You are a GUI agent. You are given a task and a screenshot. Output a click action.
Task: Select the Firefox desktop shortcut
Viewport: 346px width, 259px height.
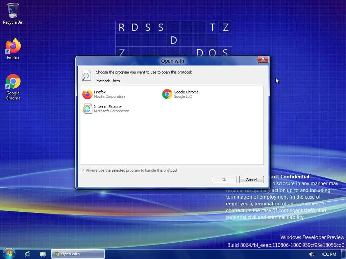click(x=13, y=49)
